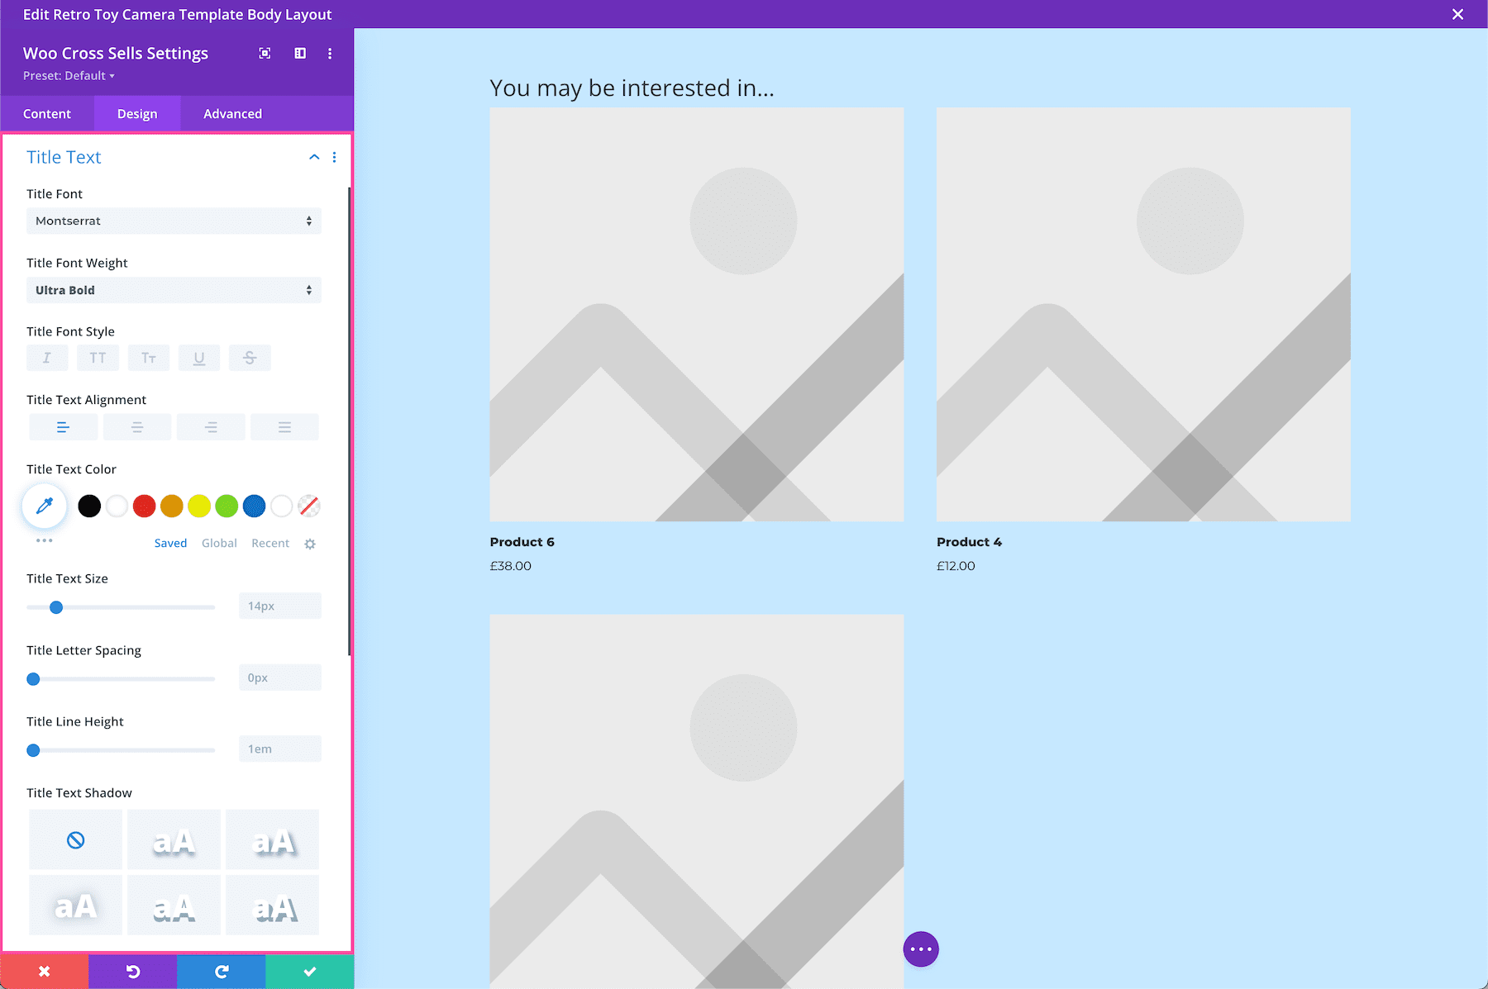Image resolution: width=1488 pixels, height=989 pixels.
Task: Pick the red title text color swatch
Action: [144, 506]
